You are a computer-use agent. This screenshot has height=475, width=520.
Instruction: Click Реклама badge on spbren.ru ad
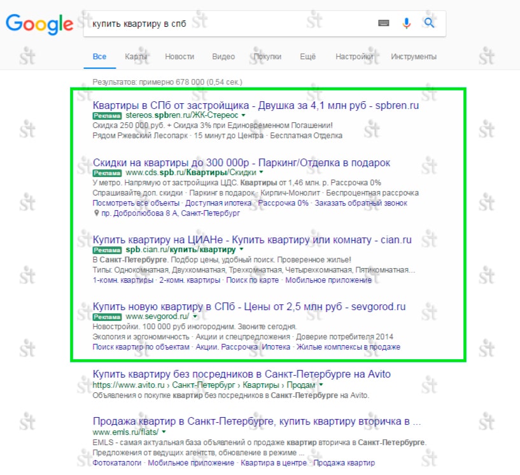click(x=107, y=116)
